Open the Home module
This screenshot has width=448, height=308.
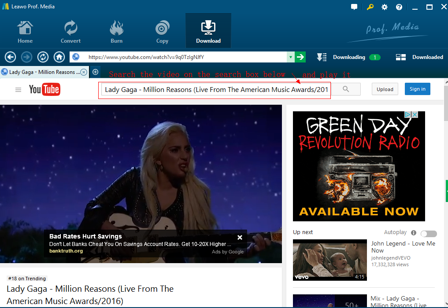coord(25,32)
